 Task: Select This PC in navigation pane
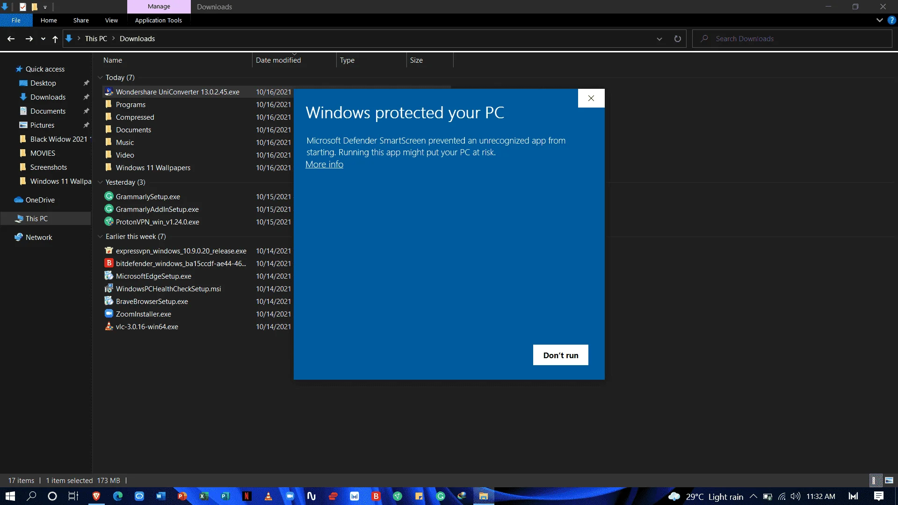[x=36, y=219]
